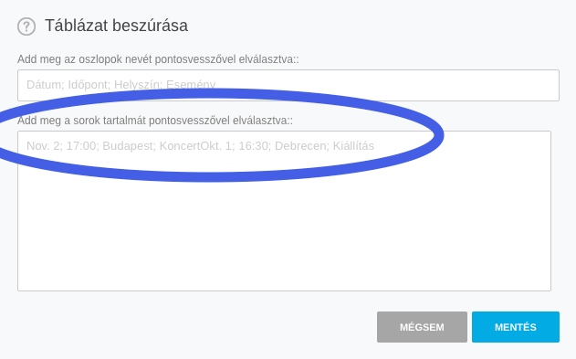Click the circled question mark icon

click(x=26, y=26)
